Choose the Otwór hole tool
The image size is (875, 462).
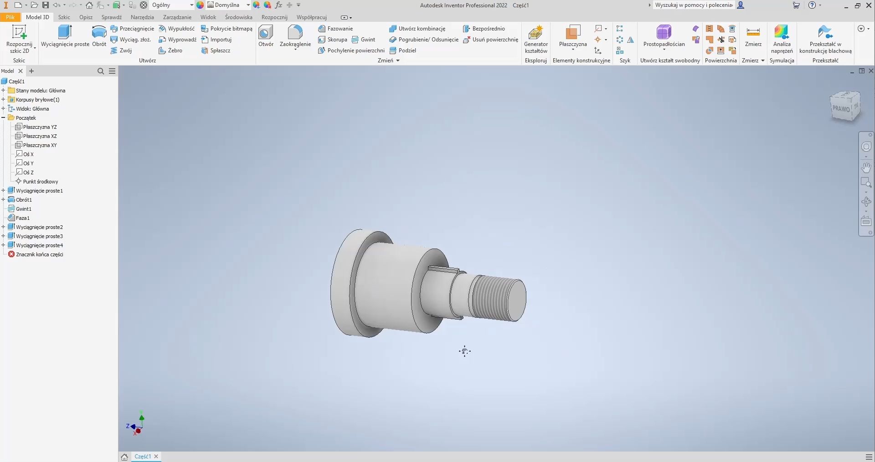coord(266,36)
